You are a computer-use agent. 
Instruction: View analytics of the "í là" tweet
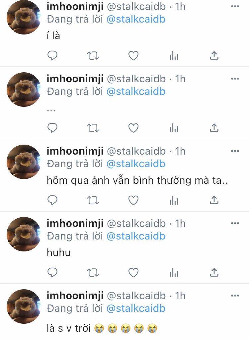174,56
